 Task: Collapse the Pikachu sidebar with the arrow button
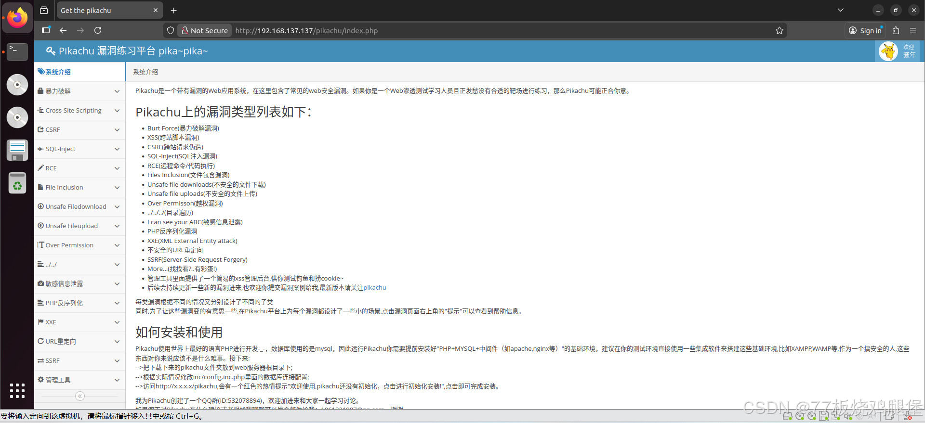click(x=80, y=396)
